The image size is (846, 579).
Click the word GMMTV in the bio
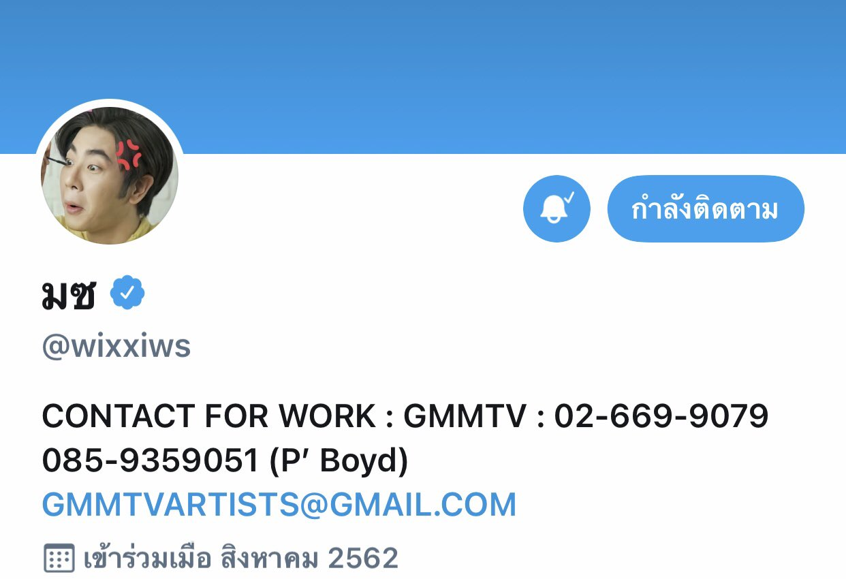[x=465, y=416]
